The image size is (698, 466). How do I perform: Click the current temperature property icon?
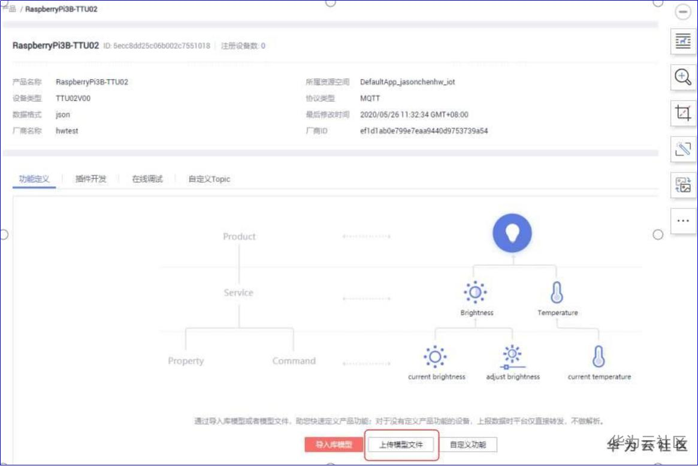[x=599, y=356]
